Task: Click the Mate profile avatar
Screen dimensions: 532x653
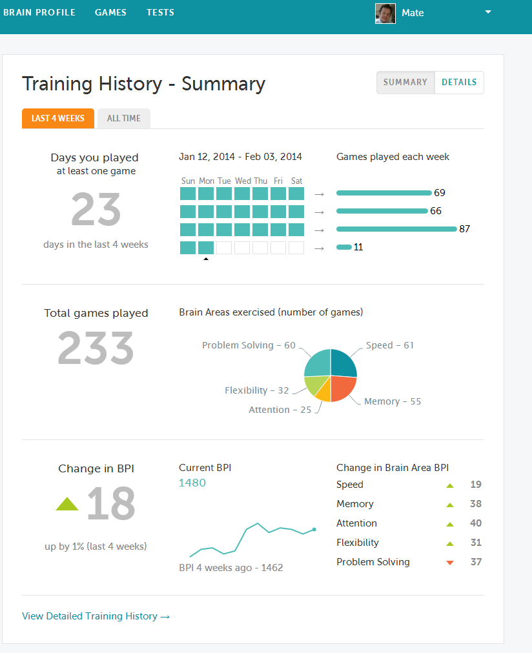Action: point(385,14)
